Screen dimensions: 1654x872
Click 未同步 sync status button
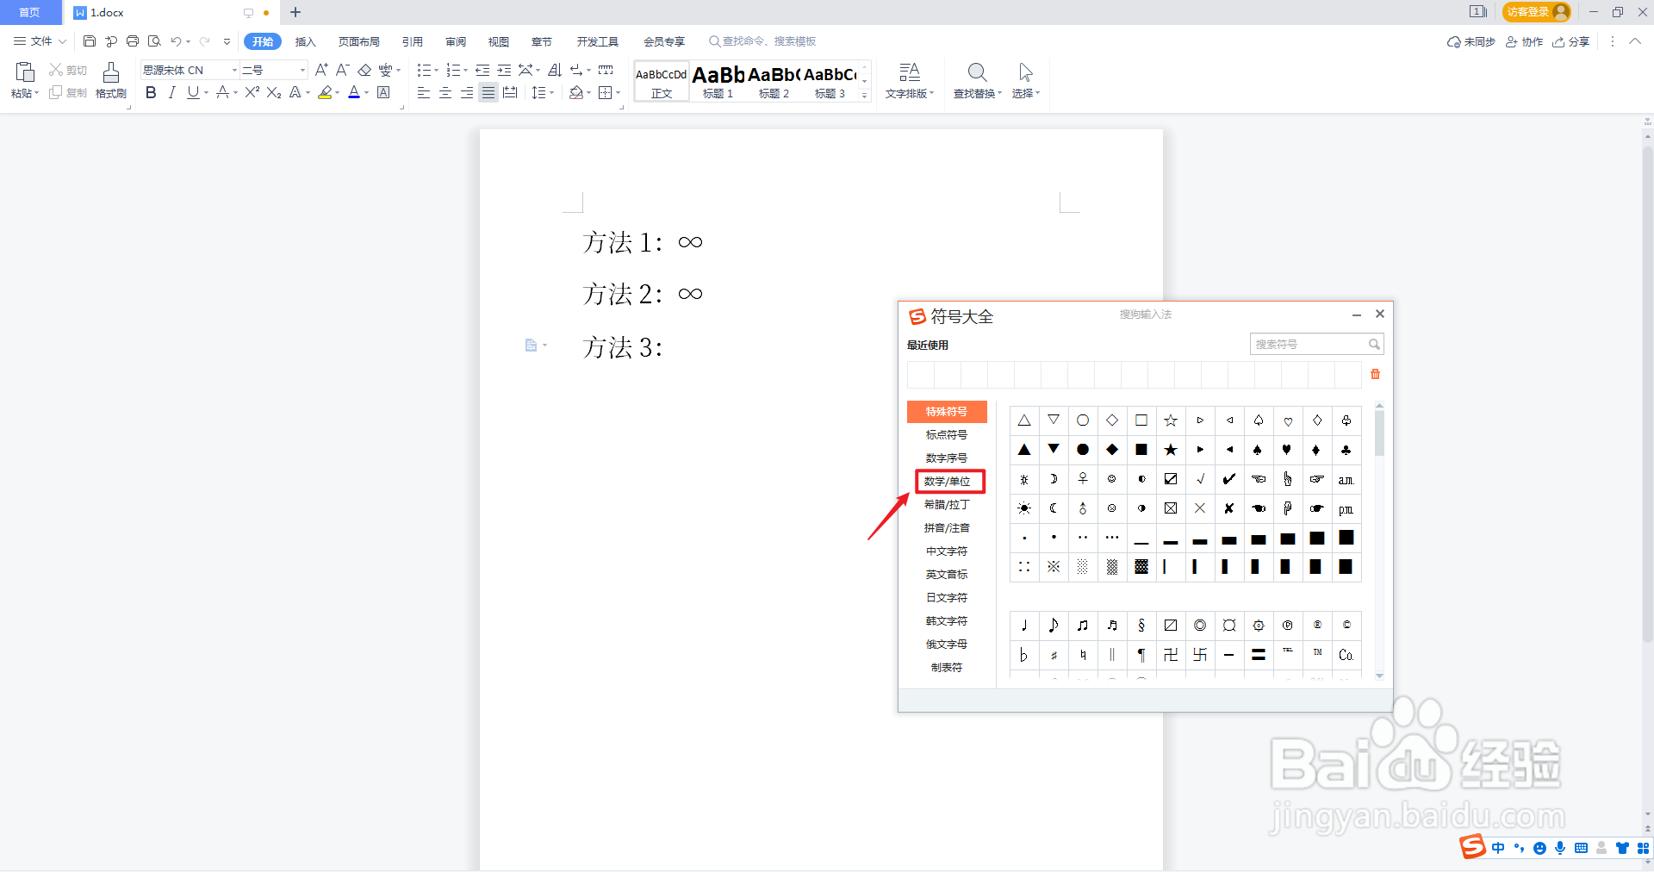[x=1471, y=41]
